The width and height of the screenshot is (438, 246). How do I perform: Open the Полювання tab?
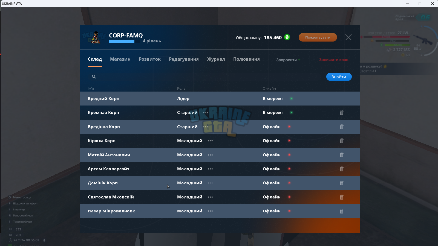click(x=246, y=59)
